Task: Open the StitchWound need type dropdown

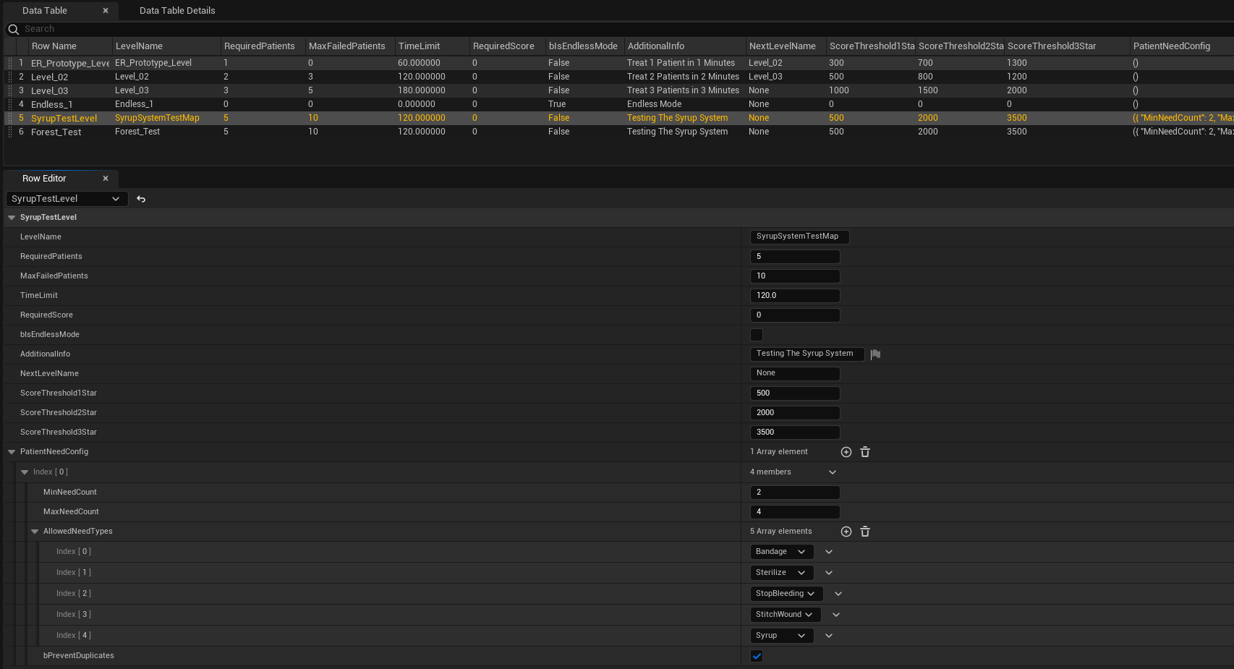Action: pos(786,615)
